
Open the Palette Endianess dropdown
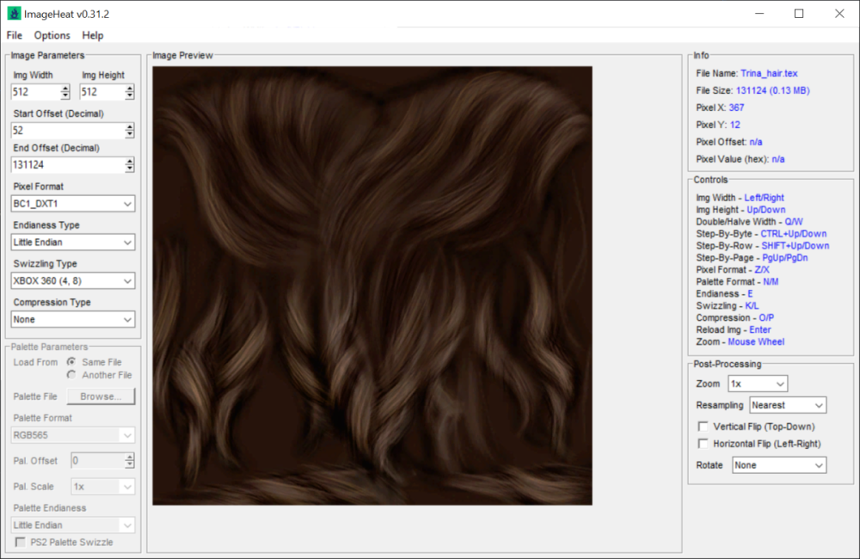73,525
